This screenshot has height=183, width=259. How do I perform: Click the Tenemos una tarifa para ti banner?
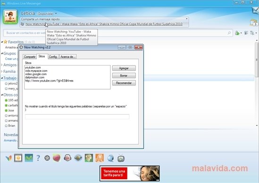click(x=130, y=174)
